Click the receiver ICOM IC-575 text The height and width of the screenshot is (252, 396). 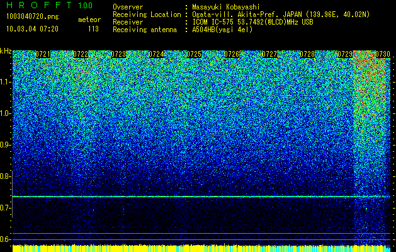(252, 22)
